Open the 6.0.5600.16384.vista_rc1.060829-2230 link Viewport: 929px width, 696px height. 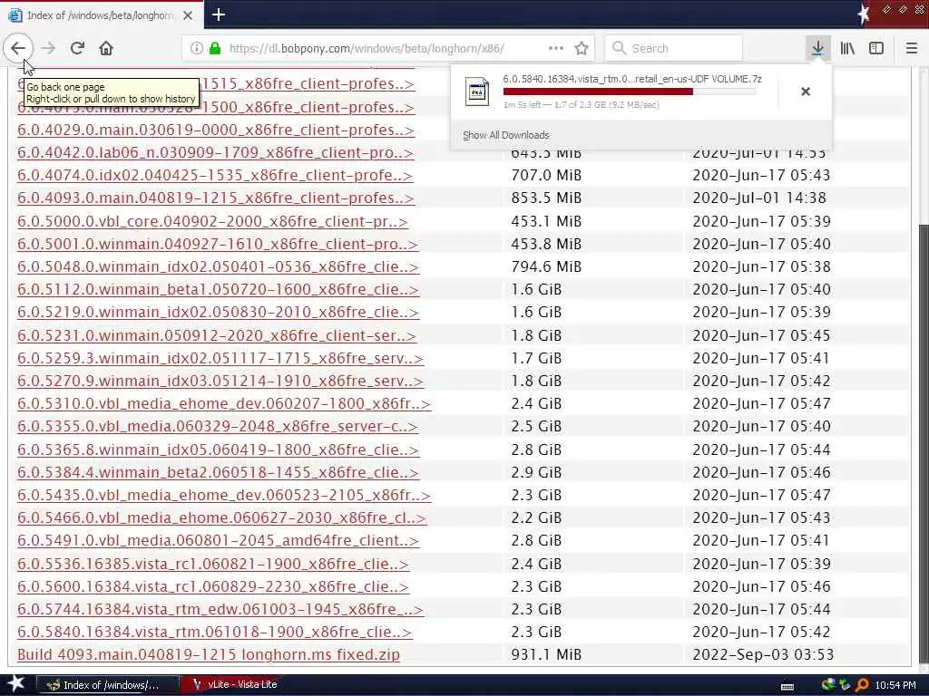coord(213,586)
